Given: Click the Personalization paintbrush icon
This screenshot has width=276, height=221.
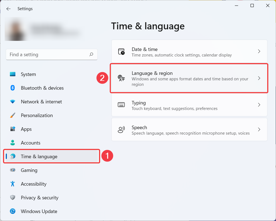Looking at the screenshot, I should point(13,115).
